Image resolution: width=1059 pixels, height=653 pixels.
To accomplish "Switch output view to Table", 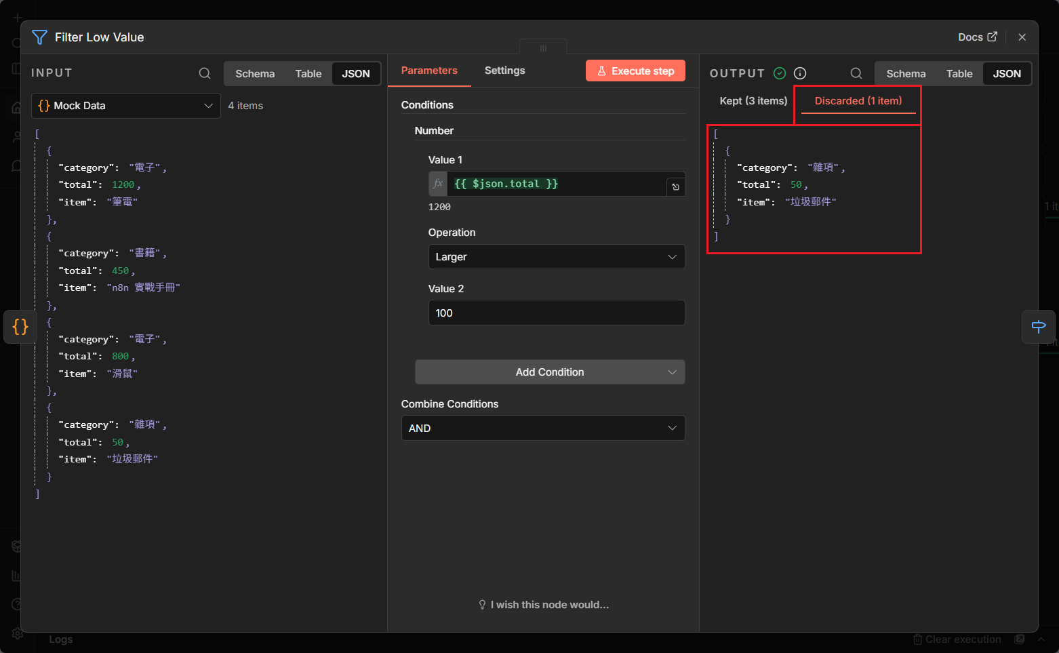I will pyautogui.click(x=959, y=74).
